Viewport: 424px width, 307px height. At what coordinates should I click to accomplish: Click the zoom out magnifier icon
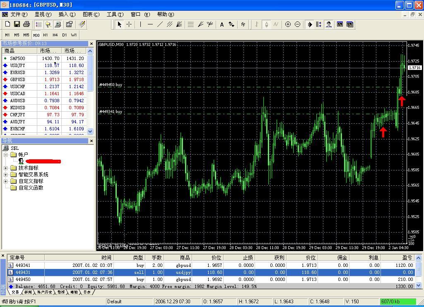coord(297,24)
